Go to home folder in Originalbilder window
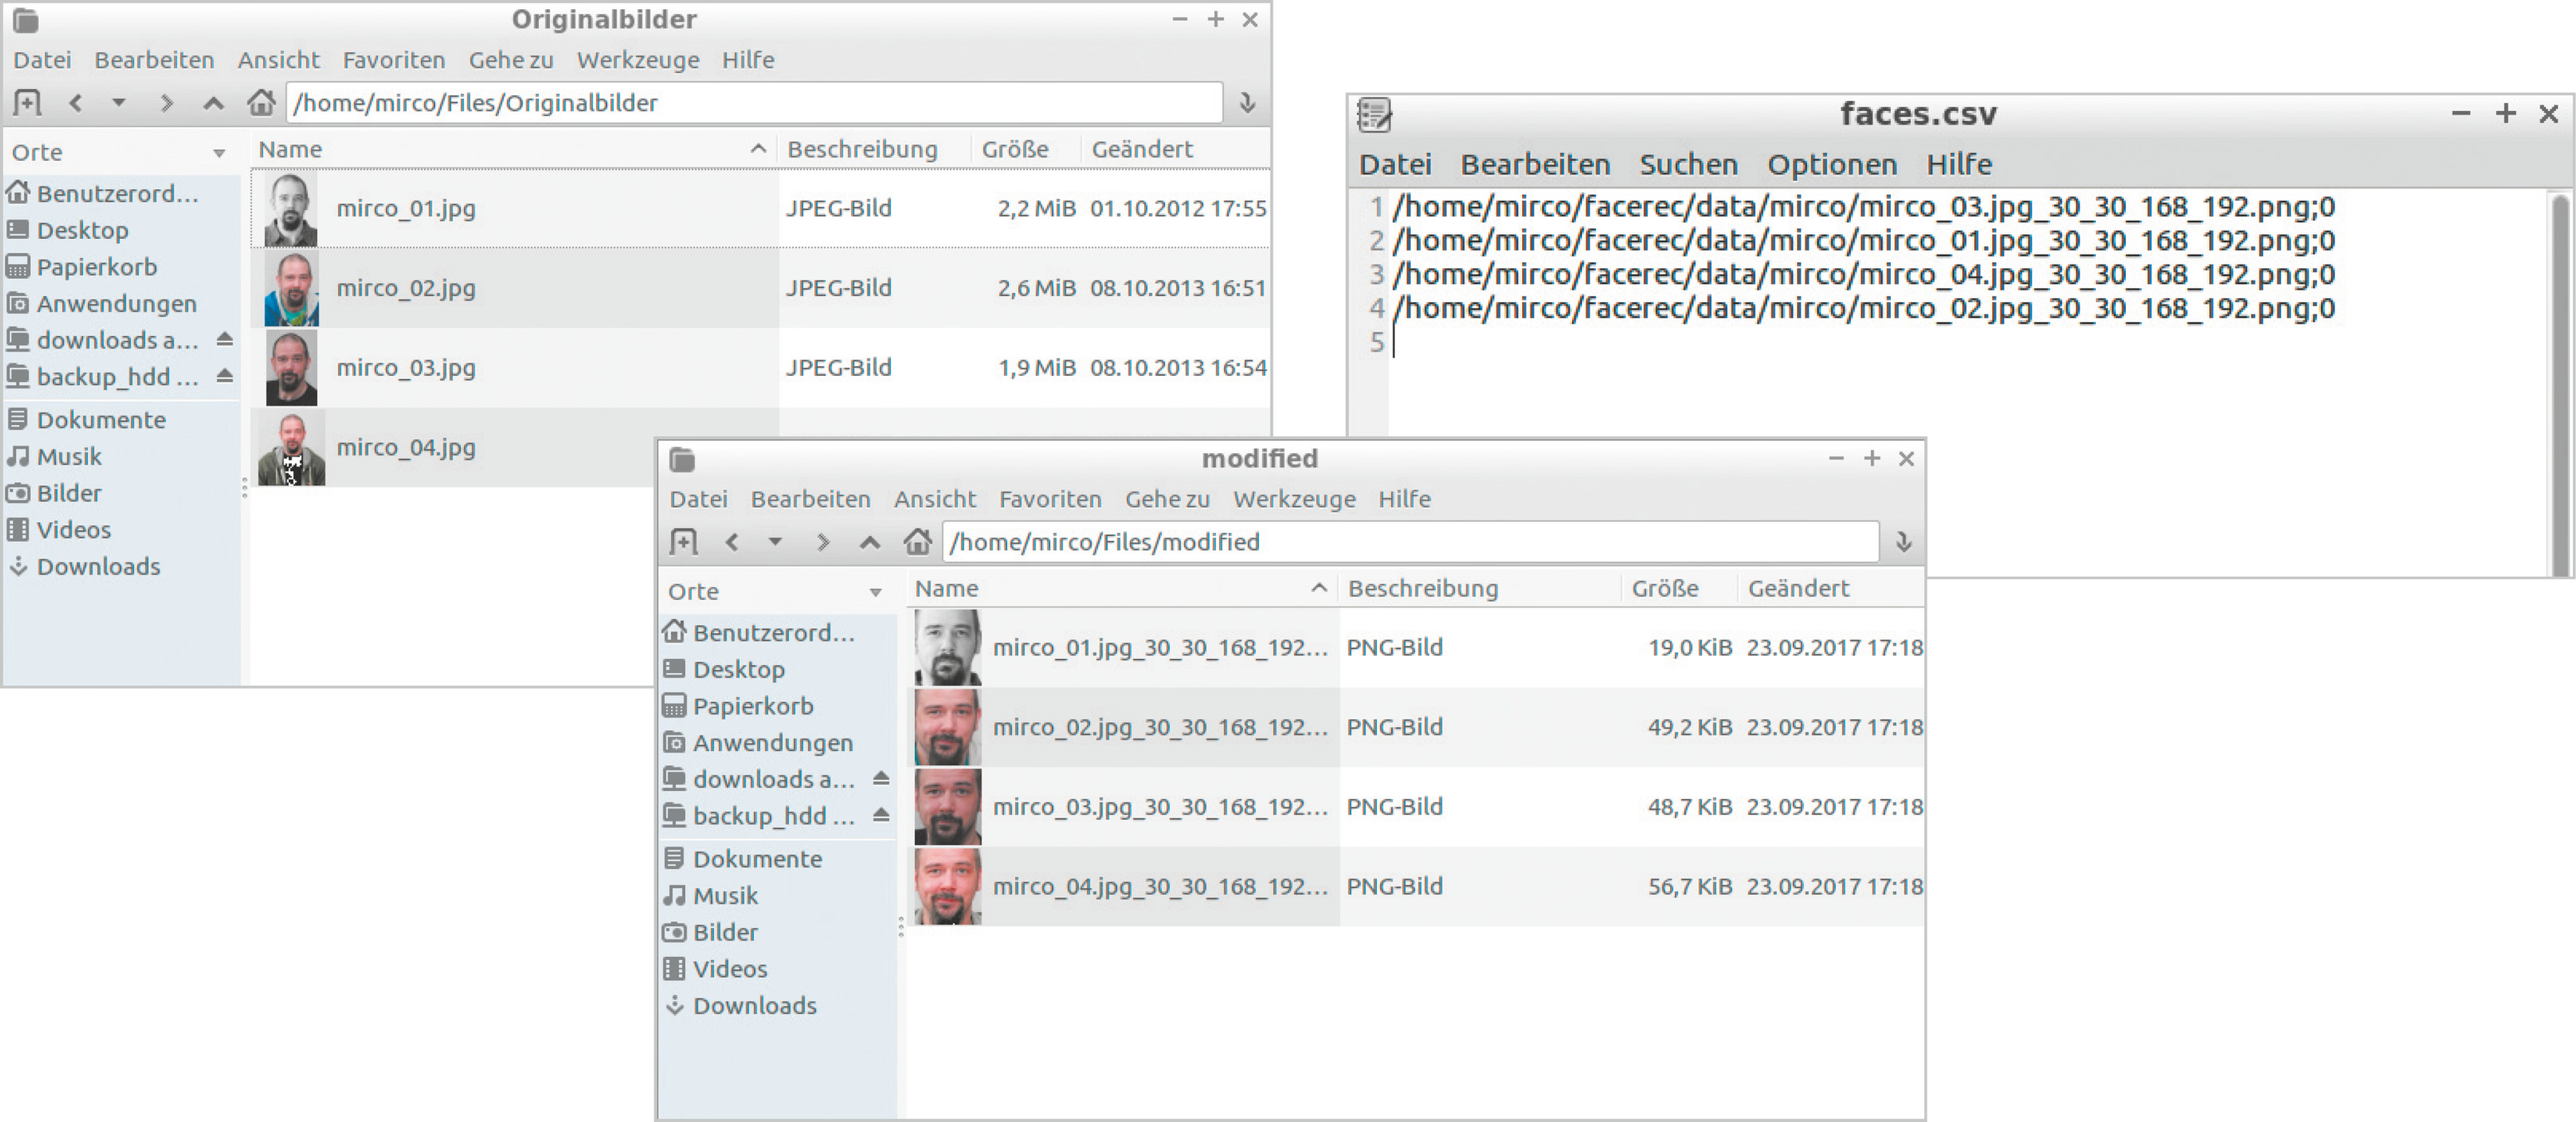The height and width of the screenshot is (1122, 2576). click(261, 103)
